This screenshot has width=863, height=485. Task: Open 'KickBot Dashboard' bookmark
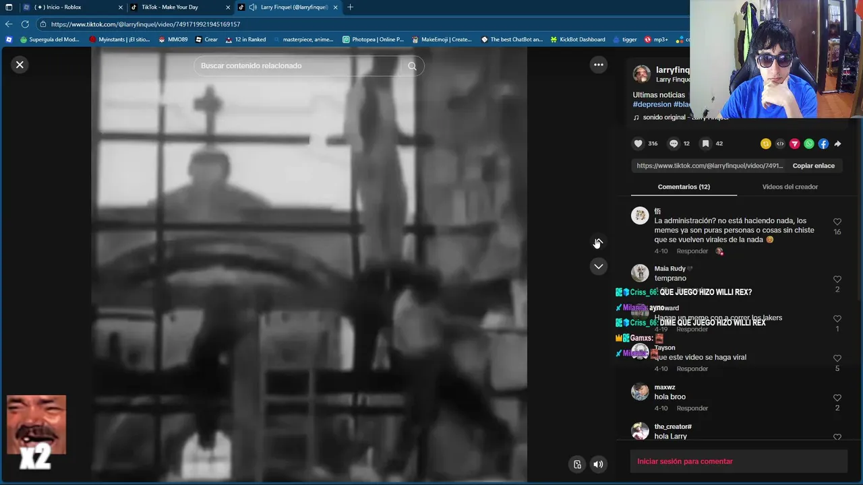[578, 40]
